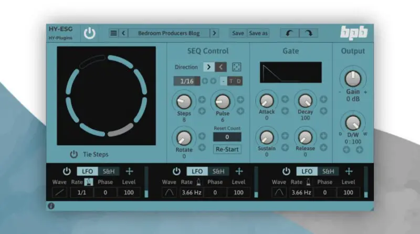Set direction to forward arrow
The height and width of the screenshot is (234, 420).
pyautogui.click(x=209, y=67)
